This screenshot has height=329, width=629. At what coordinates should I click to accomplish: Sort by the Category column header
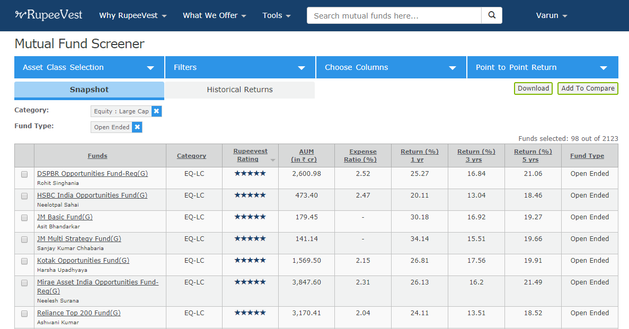(191, 156)
